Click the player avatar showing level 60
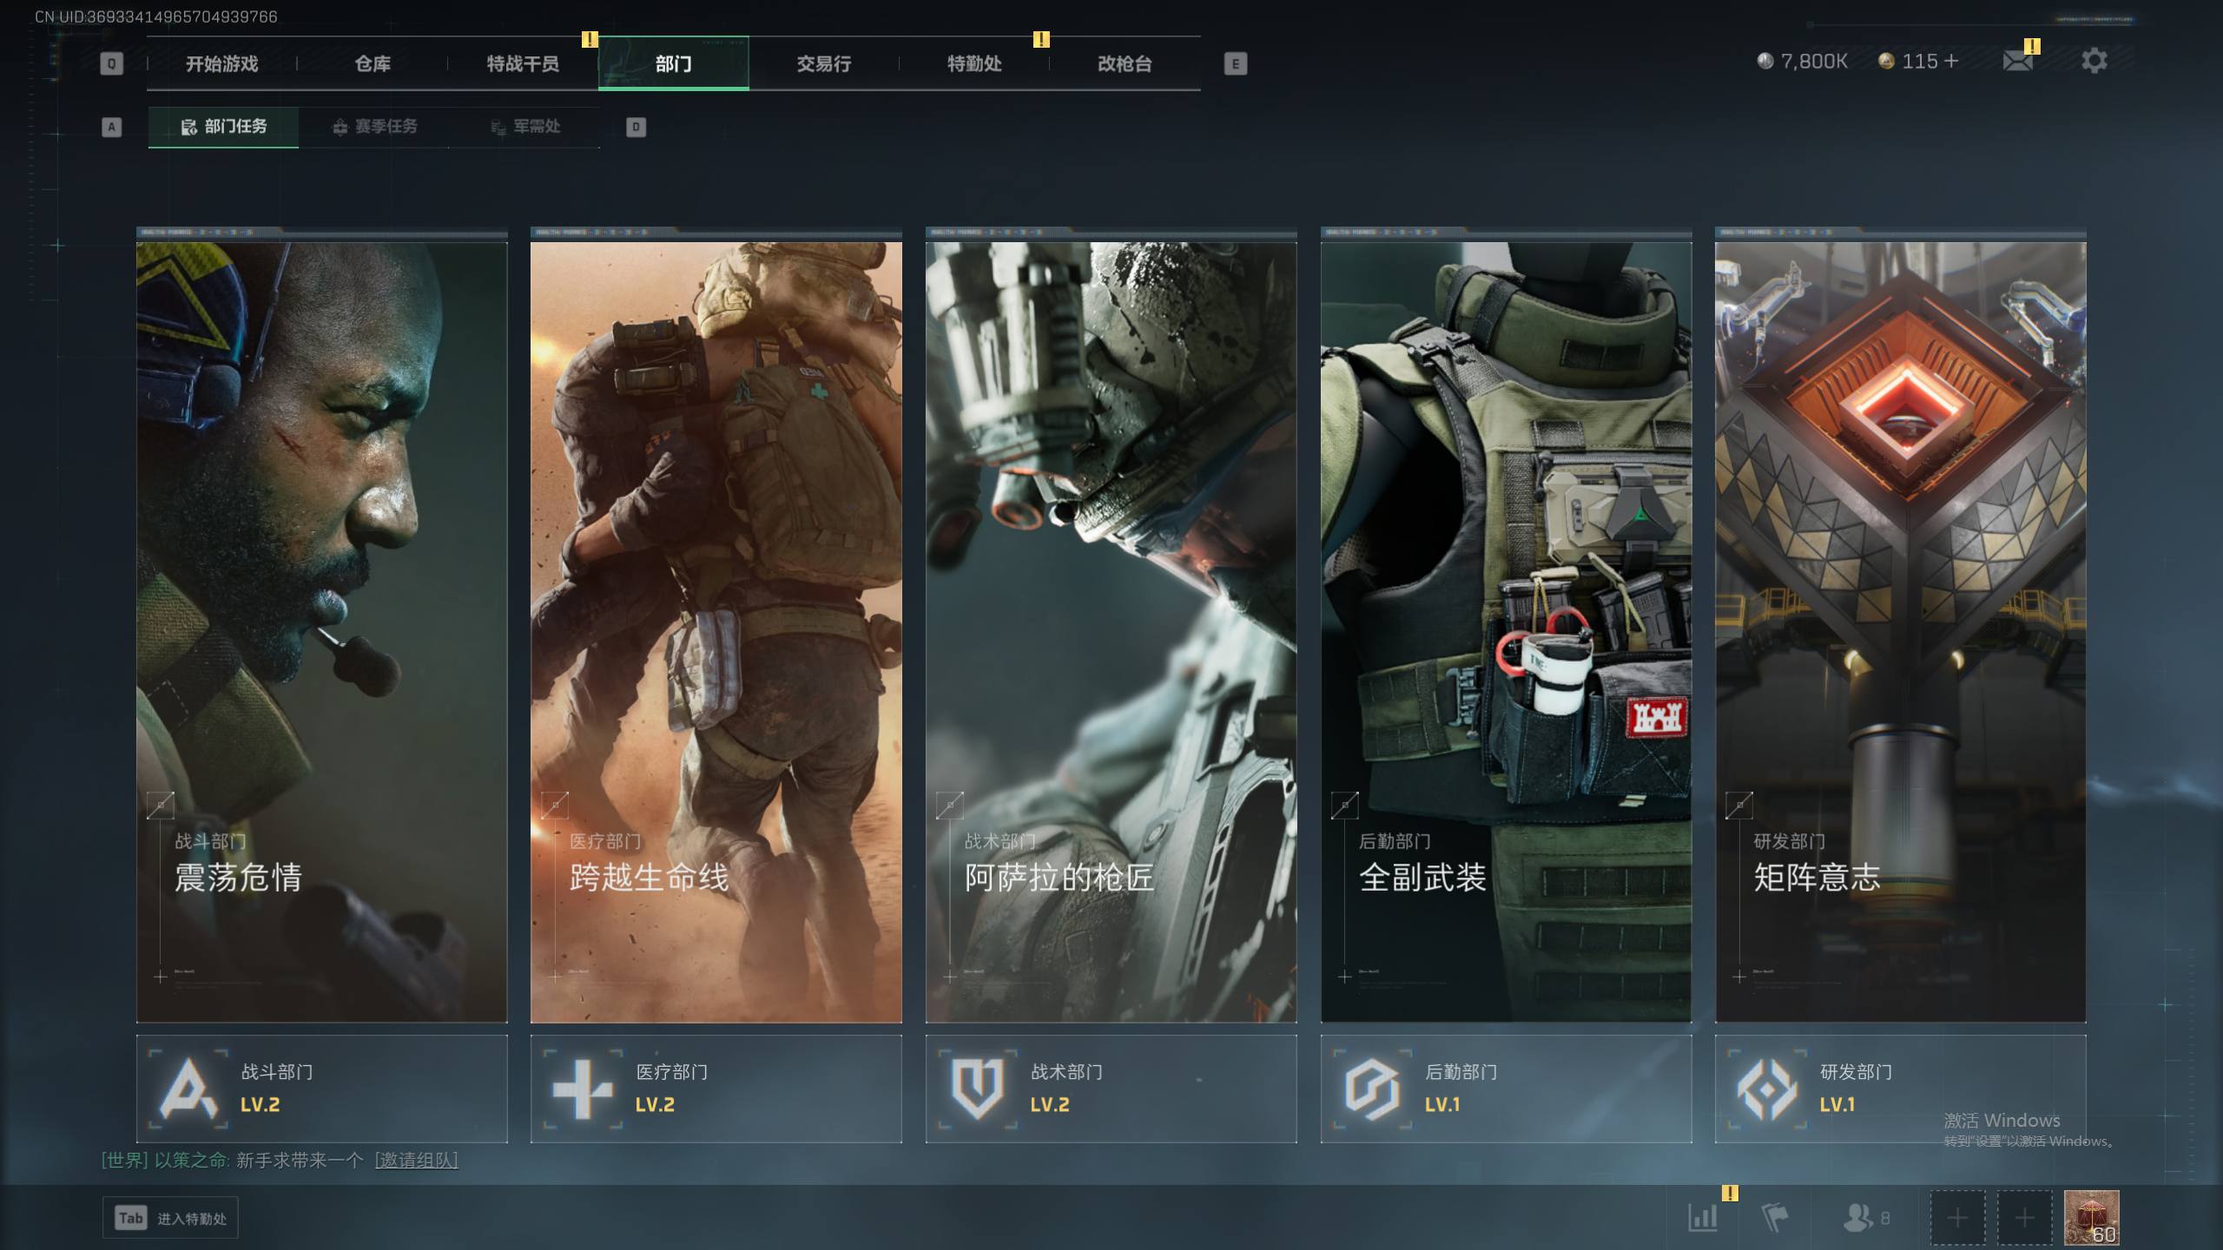 click(2091, 1217)
